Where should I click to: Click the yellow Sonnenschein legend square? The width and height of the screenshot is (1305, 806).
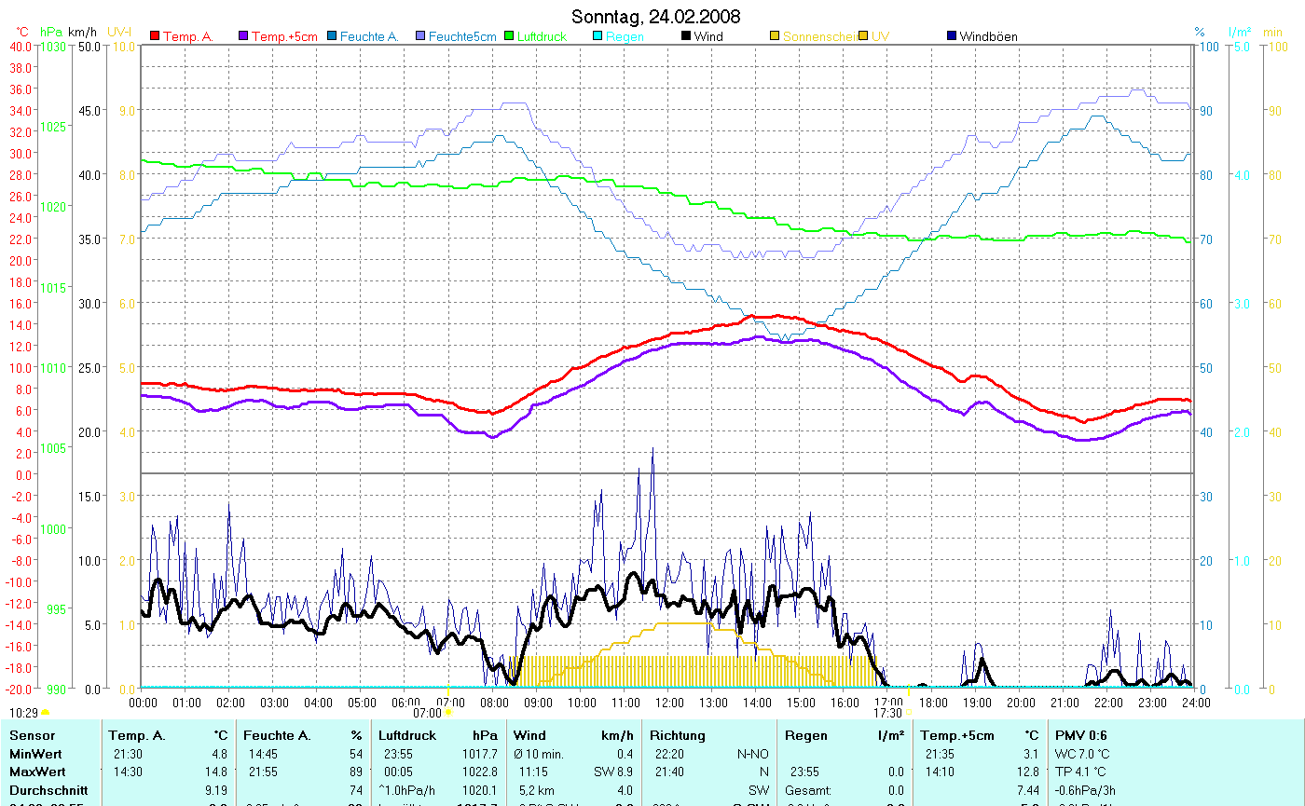775,36
